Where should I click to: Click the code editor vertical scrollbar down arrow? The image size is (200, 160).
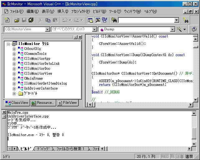point(195,100)
